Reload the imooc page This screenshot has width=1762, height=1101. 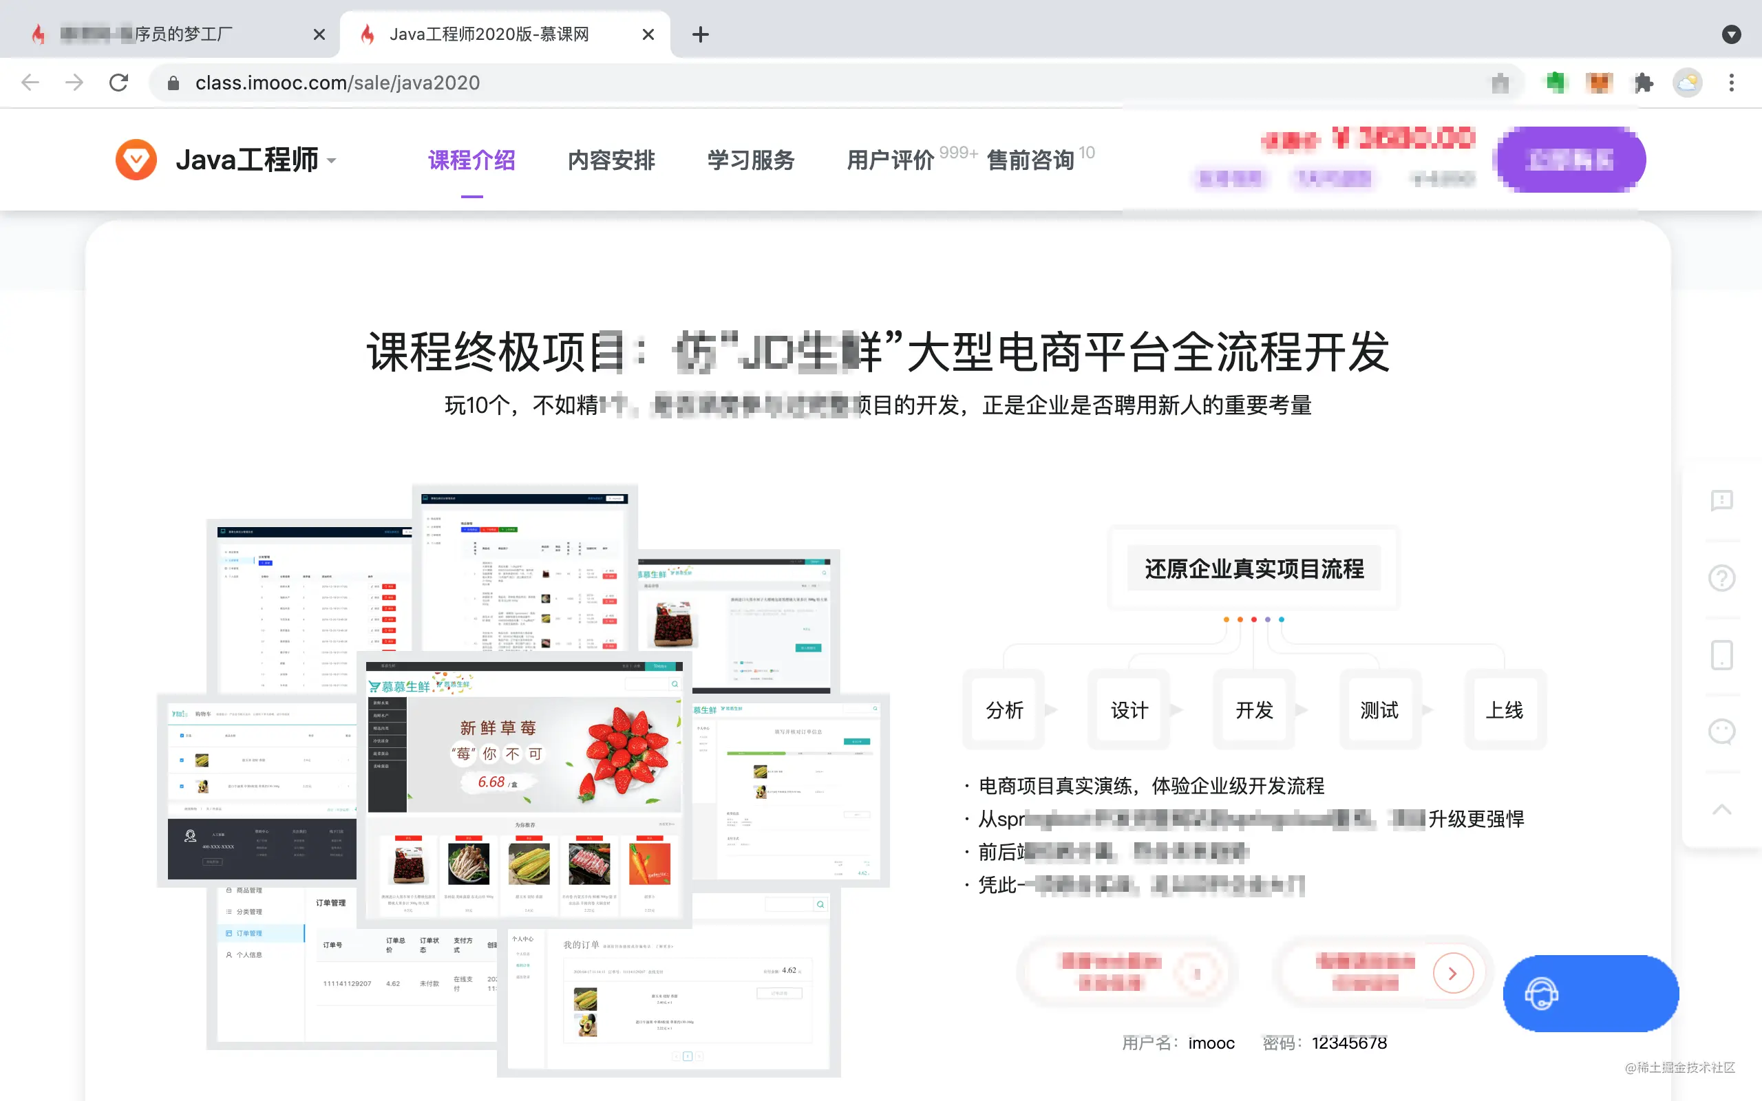tap(118, 83)
